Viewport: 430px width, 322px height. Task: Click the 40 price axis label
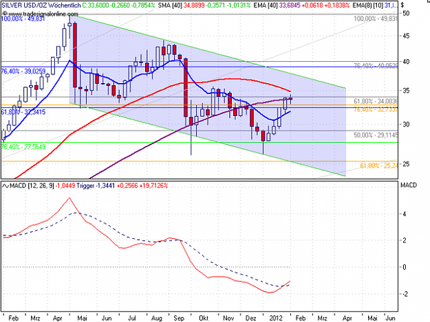[x=406, y=62]
